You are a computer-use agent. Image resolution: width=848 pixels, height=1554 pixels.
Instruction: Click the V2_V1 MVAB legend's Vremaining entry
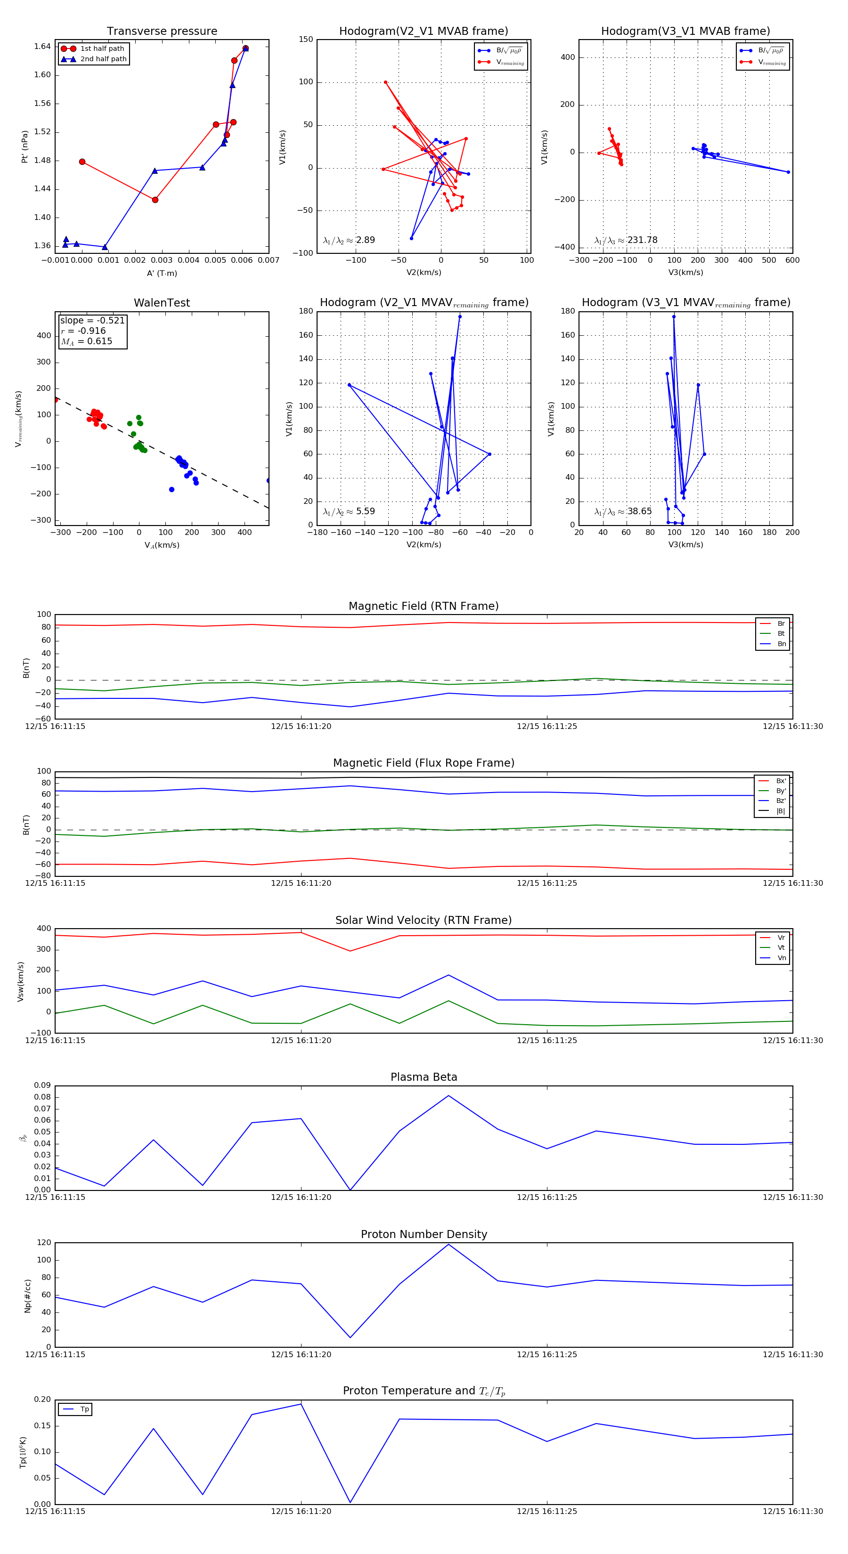(501, 62)
